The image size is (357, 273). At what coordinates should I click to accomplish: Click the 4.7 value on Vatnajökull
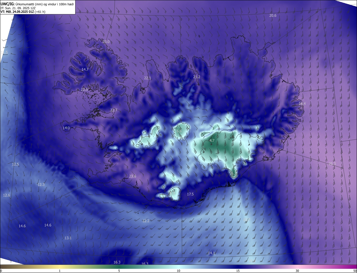[212, 141]
